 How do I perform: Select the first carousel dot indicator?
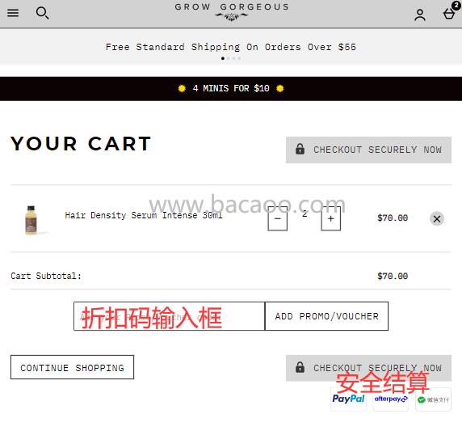223,58
